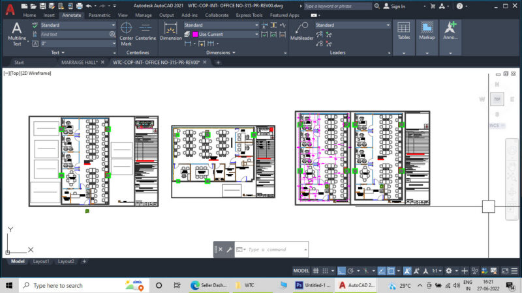Click the TOP face of the ViewCube
This screenshot has width=522, height=293.
497,99
